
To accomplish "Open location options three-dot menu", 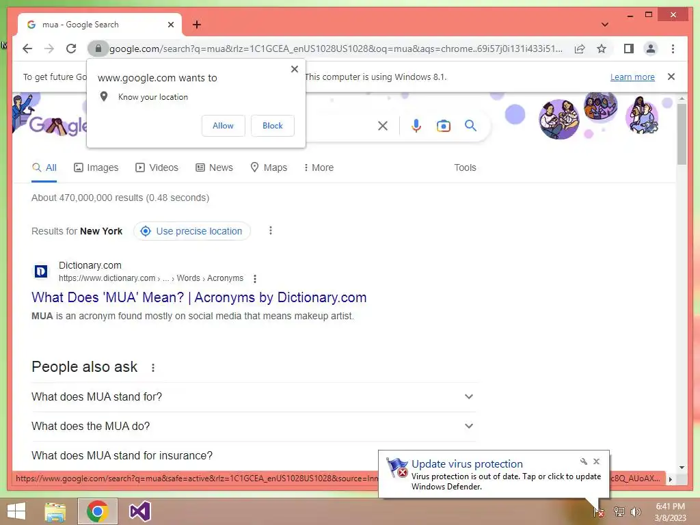I will [271, 231].
